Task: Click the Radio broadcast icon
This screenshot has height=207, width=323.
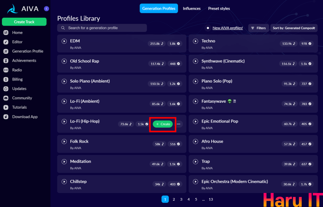Action: [x=6, y=70]
